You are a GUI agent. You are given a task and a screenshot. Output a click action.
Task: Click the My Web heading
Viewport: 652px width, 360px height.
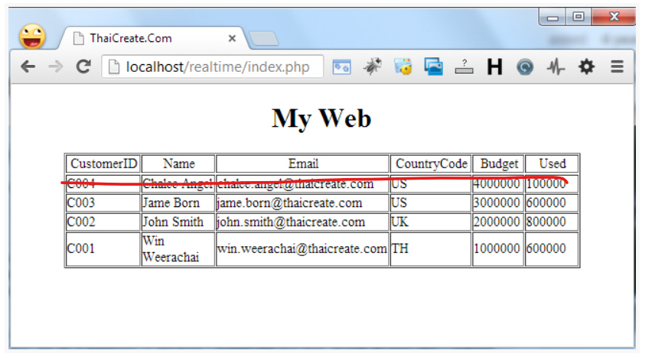point(321,118)
